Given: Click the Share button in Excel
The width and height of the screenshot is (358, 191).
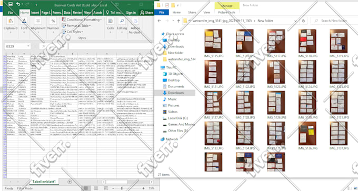Looking at the screenshot, I should coord(146,13).
